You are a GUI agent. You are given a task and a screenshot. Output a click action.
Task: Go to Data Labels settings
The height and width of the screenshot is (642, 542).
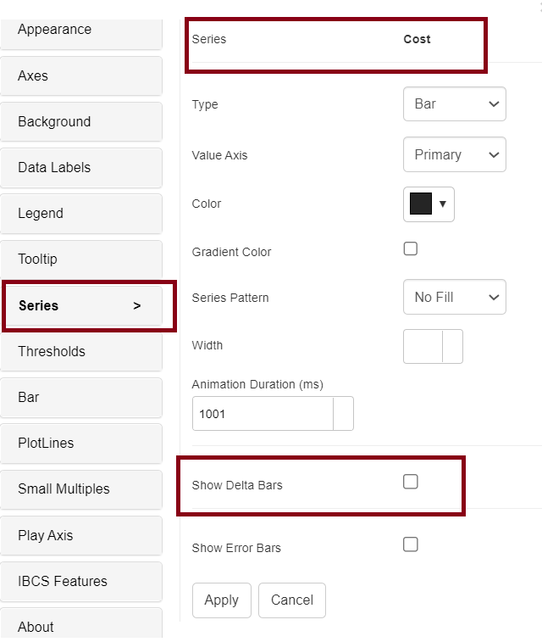click(x=80, y=167)
